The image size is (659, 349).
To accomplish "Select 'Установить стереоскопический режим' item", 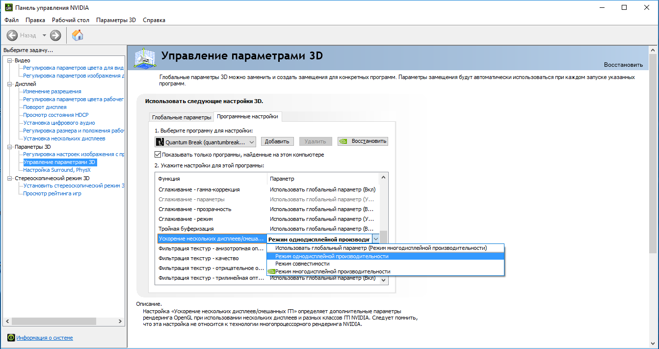I will pyautogui.click(x=73, y=186).
